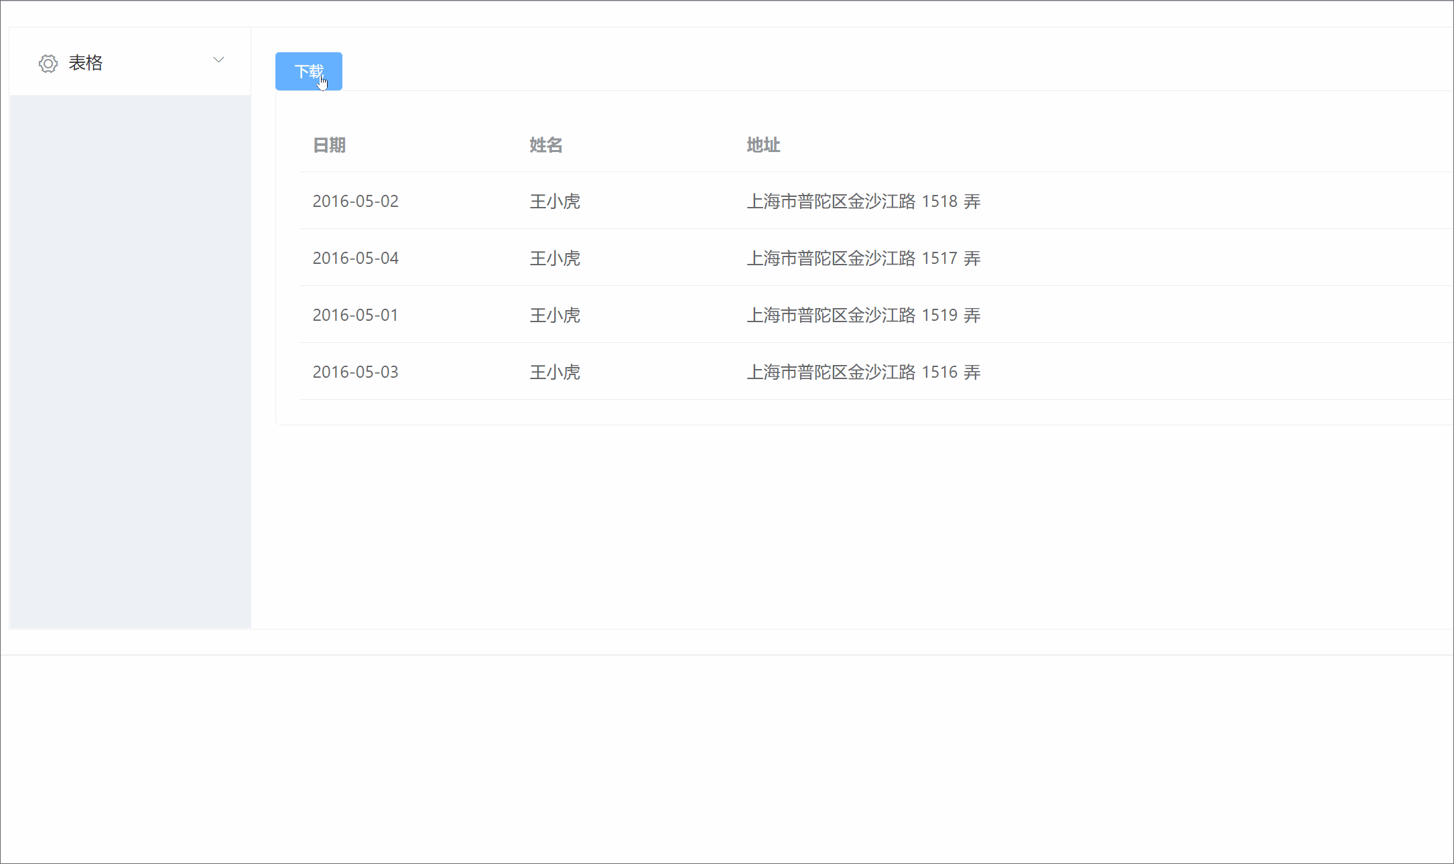Click the 日期 column header
The height and width of the screenshot is (864, 1454).
(329, 145)
